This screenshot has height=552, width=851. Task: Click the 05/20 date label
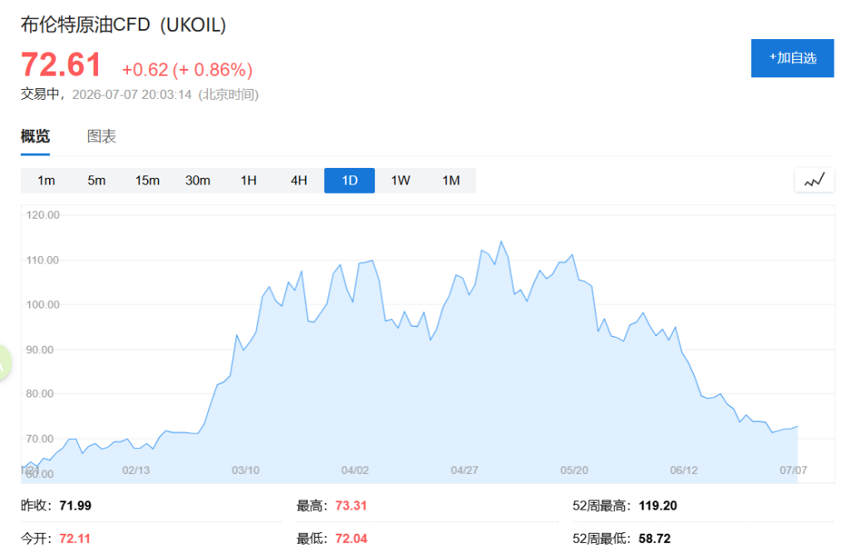[x=574, y=470]
